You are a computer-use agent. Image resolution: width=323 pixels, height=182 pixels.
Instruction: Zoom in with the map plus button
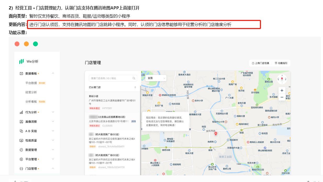pyautogui.click(x=282, y=91)
